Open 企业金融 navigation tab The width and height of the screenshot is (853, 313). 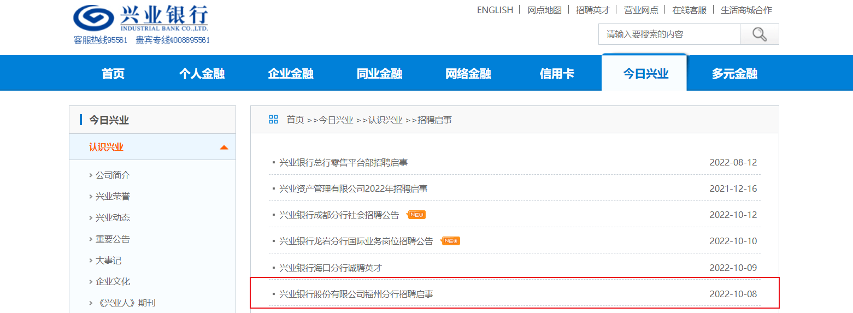click(291, 74)
